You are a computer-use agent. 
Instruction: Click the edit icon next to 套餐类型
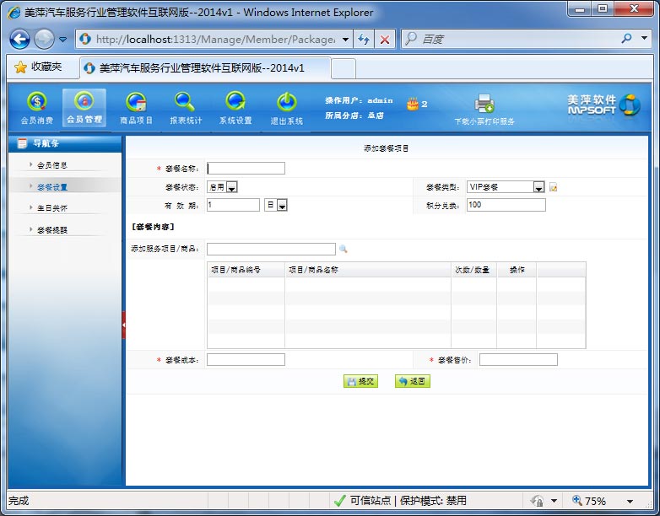(554, 187)
